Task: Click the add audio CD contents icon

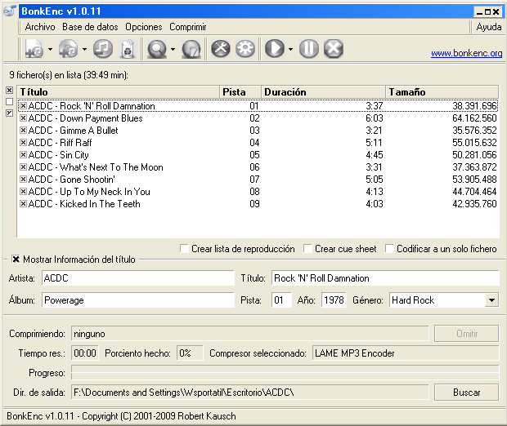Action: (68, 49)
